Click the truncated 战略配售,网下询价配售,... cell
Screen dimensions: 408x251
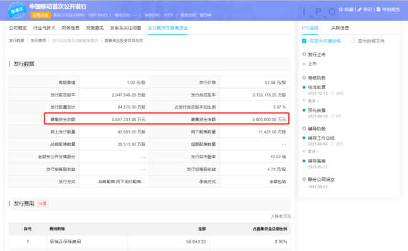click(122, 182)
